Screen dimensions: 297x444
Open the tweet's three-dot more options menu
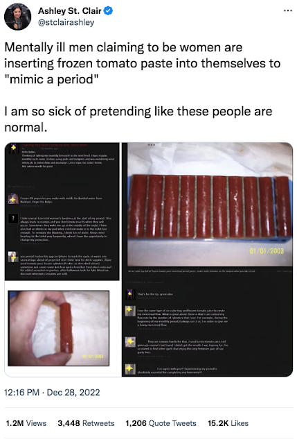click(x=288, y=11)
